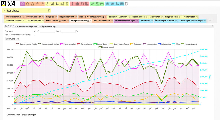
Task: Click the Zeitraum start date field
Action: 47,31
